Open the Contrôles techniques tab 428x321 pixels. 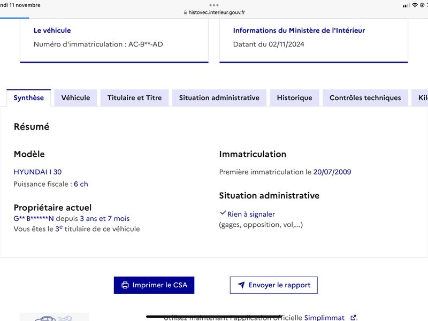(x=365, y=98)
